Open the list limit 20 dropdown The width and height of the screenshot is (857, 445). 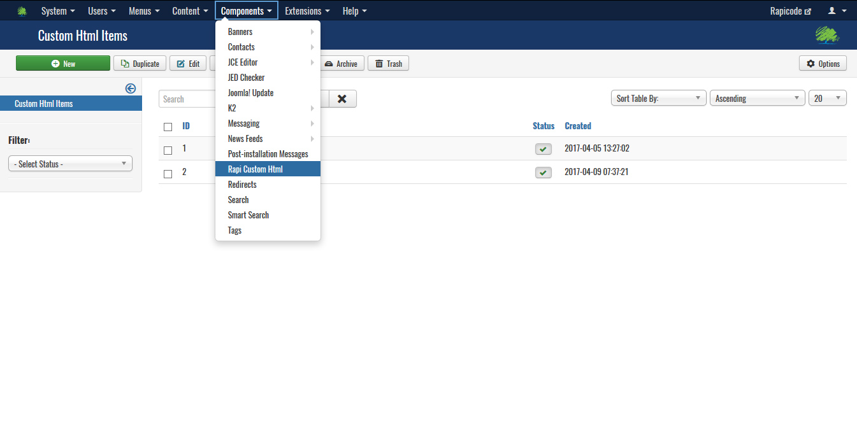828,99
